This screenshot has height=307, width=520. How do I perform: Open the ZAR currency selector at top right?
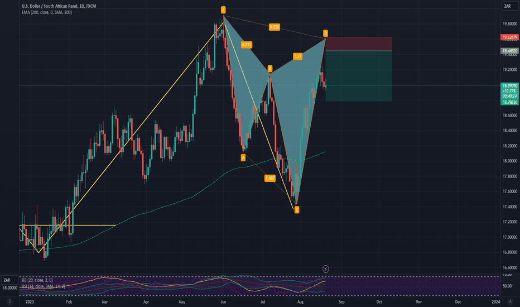(x=509, y=6)
